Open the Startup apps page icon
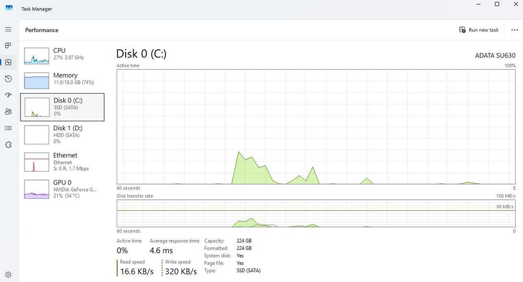Viewport: 523px width, 282px height. coord(8,95)
